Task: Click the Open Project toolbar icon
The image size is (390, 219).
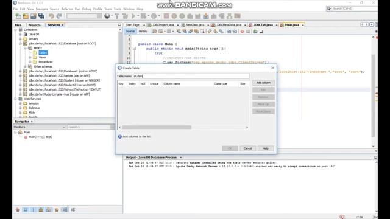Action: pyautogui.click(x=34, y=16)
